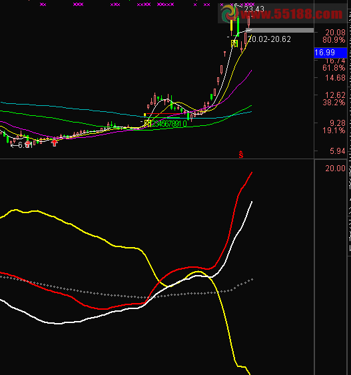Screen dimensions: 351x375
Task: Click the red S sell signal marker
Action: tap(241, 155)
